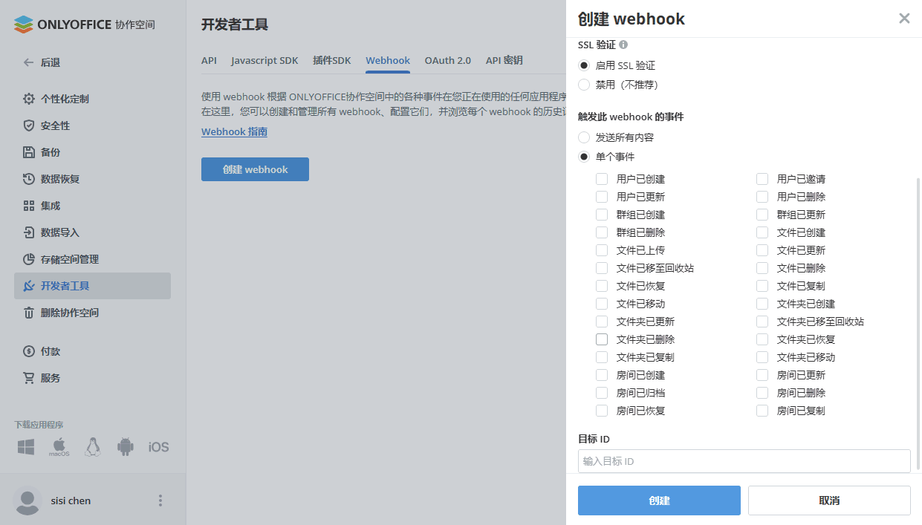922x525 pixels.
Task: Click the 下载应用程序 label
Action: click(39, 425)
